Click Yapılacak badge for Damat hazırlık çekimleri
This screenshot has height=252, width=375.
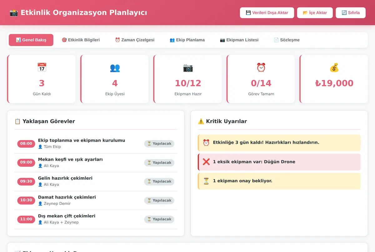coord(159,200)
